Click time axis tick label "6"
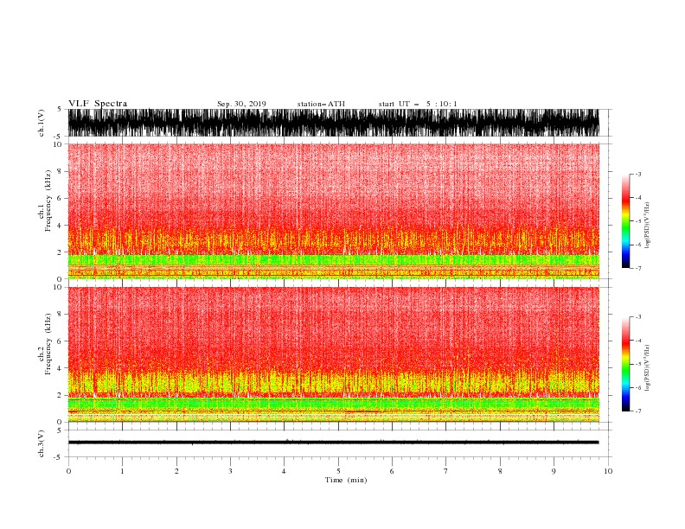The height and width of the screenshot is (529, 685). point(392,471)
